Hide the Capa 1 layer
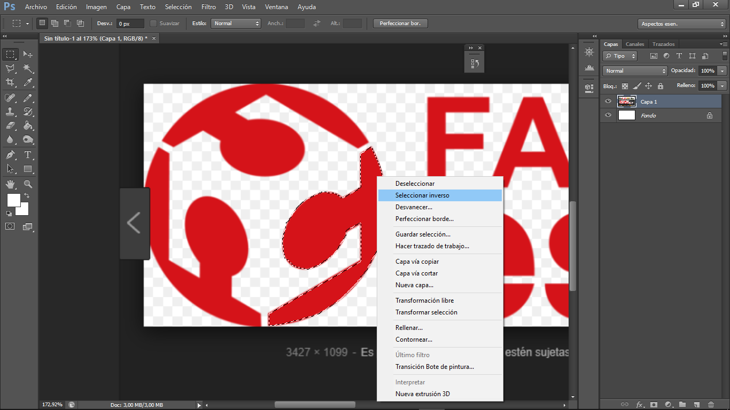 point(608,101)
